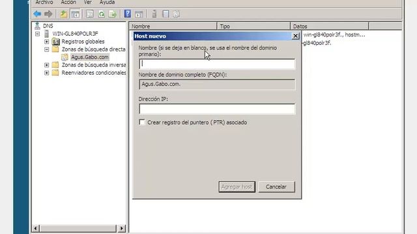Image resolution: width=417 pixels, height=234 pixels.
Task: Expand Zonas de búsqueda inversa
Action: point(46,65)
